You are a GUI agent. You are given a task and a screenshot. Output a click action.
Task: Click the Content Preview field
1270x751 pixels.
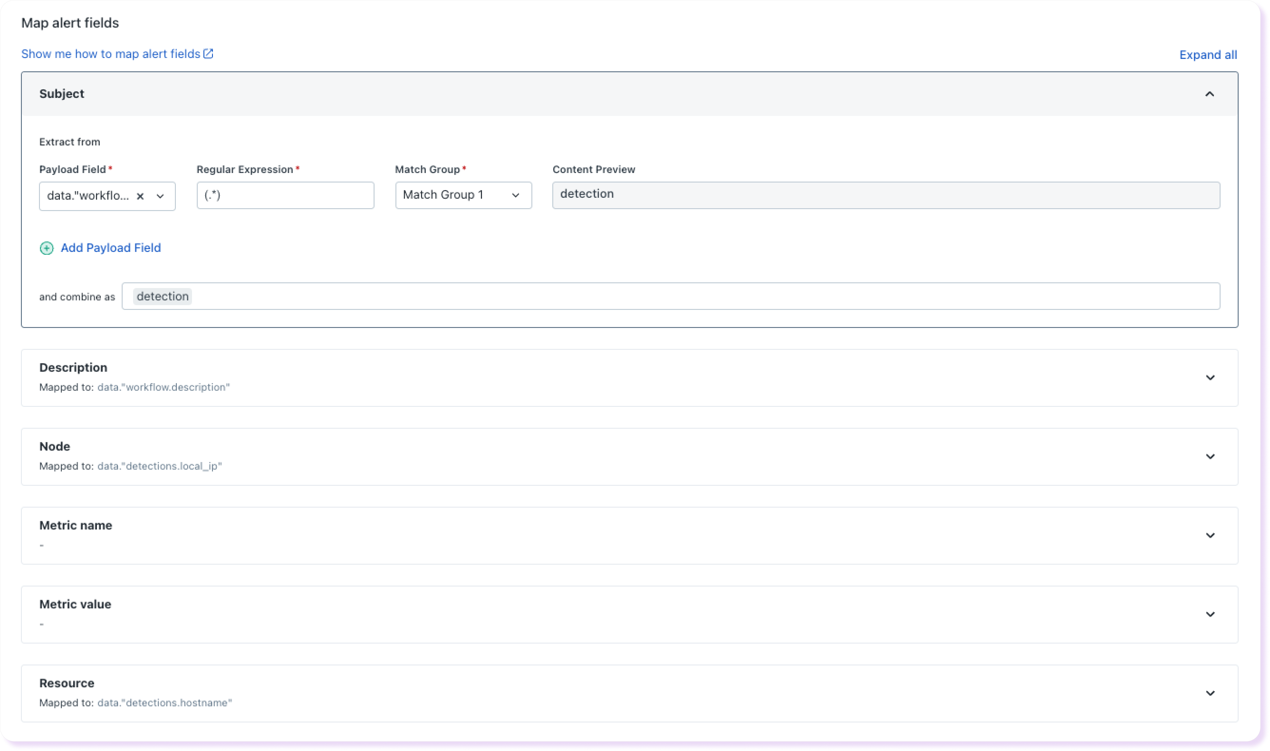coord(885,195)
